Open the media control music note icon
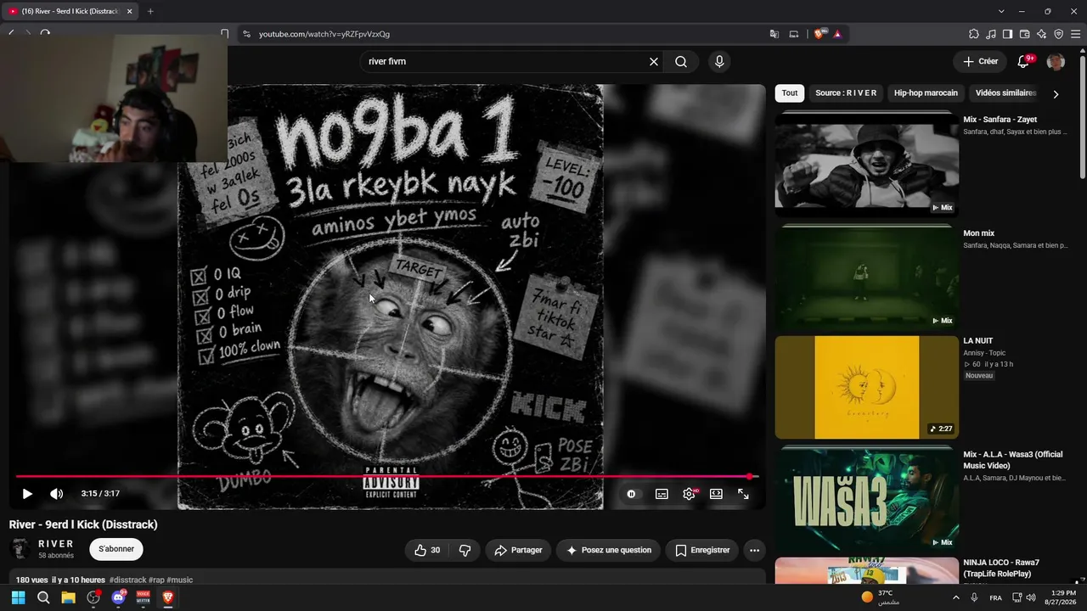Viewport: 1087px width, 611px height. (991, 34)
